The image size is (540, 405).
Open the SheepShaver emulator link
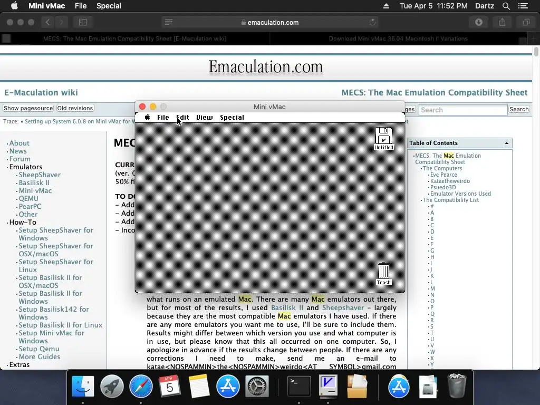click(40, 175)
